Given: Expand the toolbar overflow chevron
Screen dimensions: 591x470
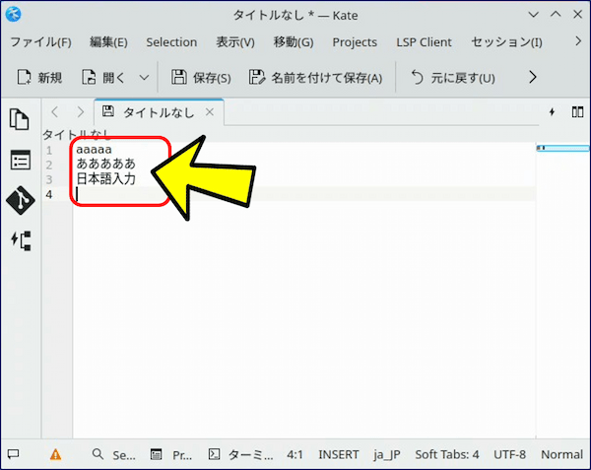Looking at the screenshot, I should coord(533,77).
